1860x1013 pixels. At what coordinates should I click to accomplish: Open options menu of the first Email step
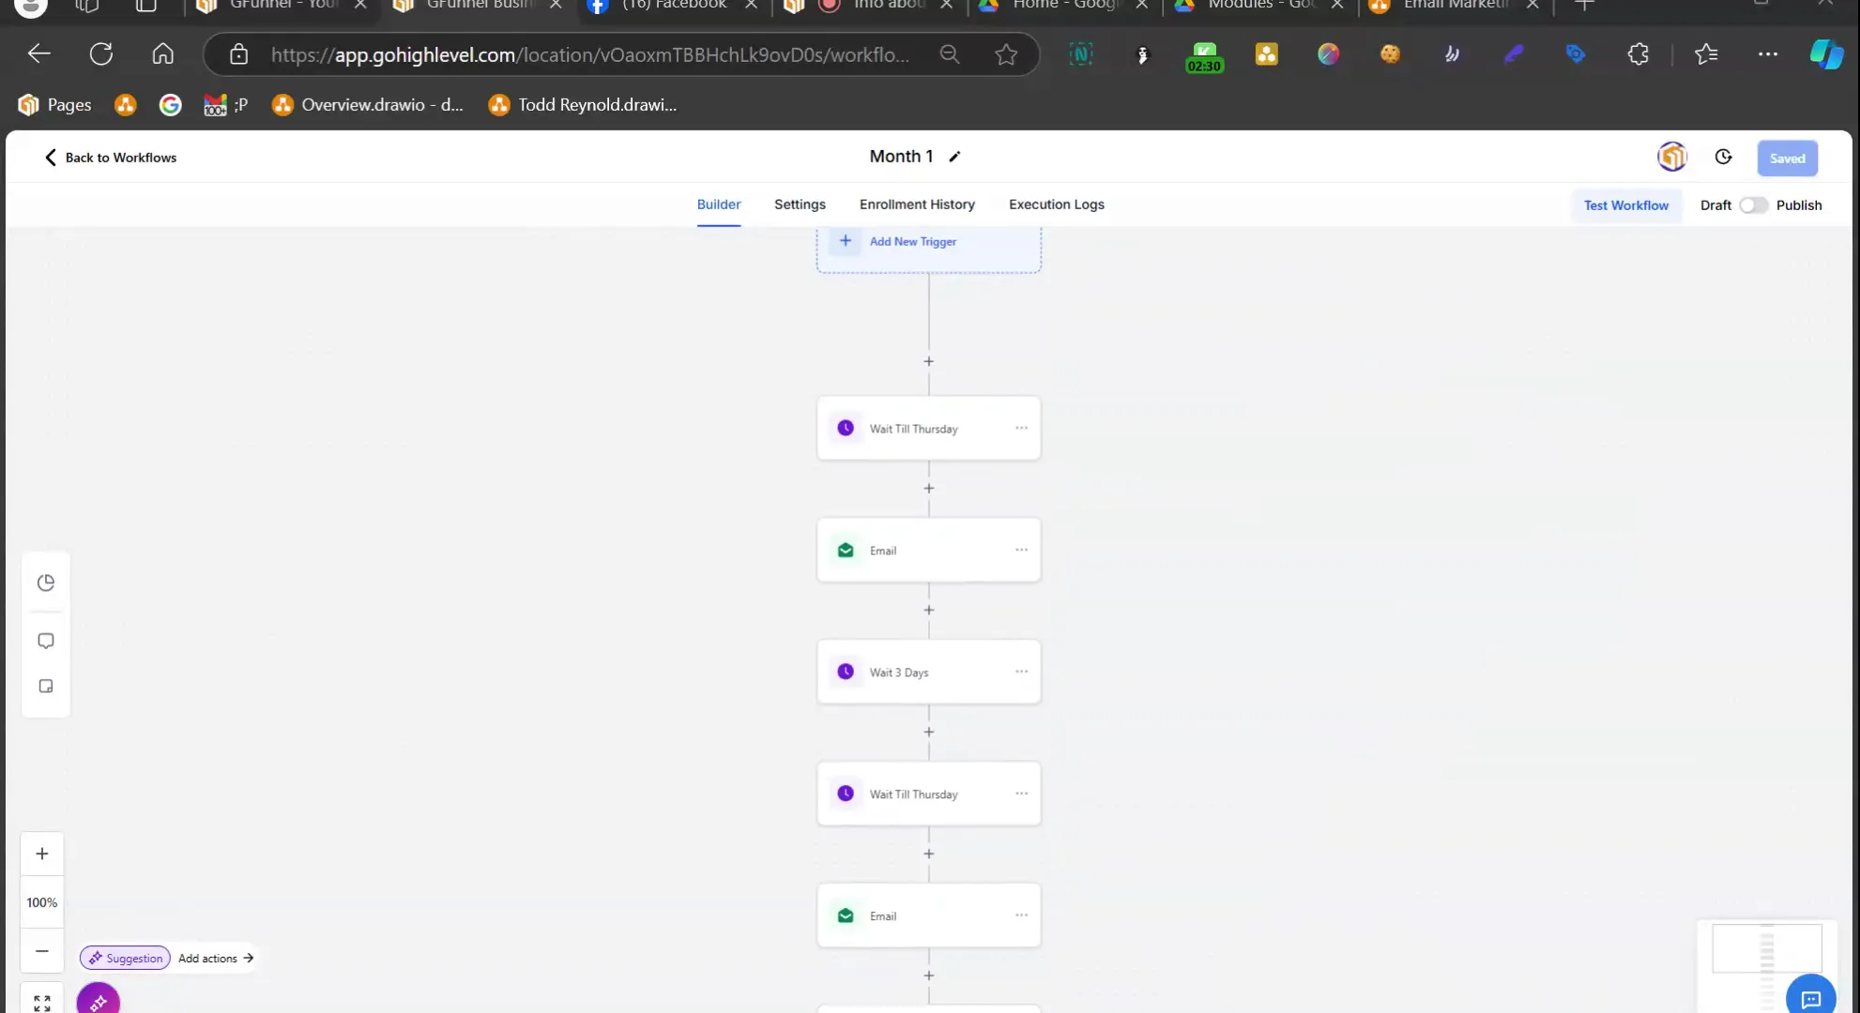coord(1021,550)
